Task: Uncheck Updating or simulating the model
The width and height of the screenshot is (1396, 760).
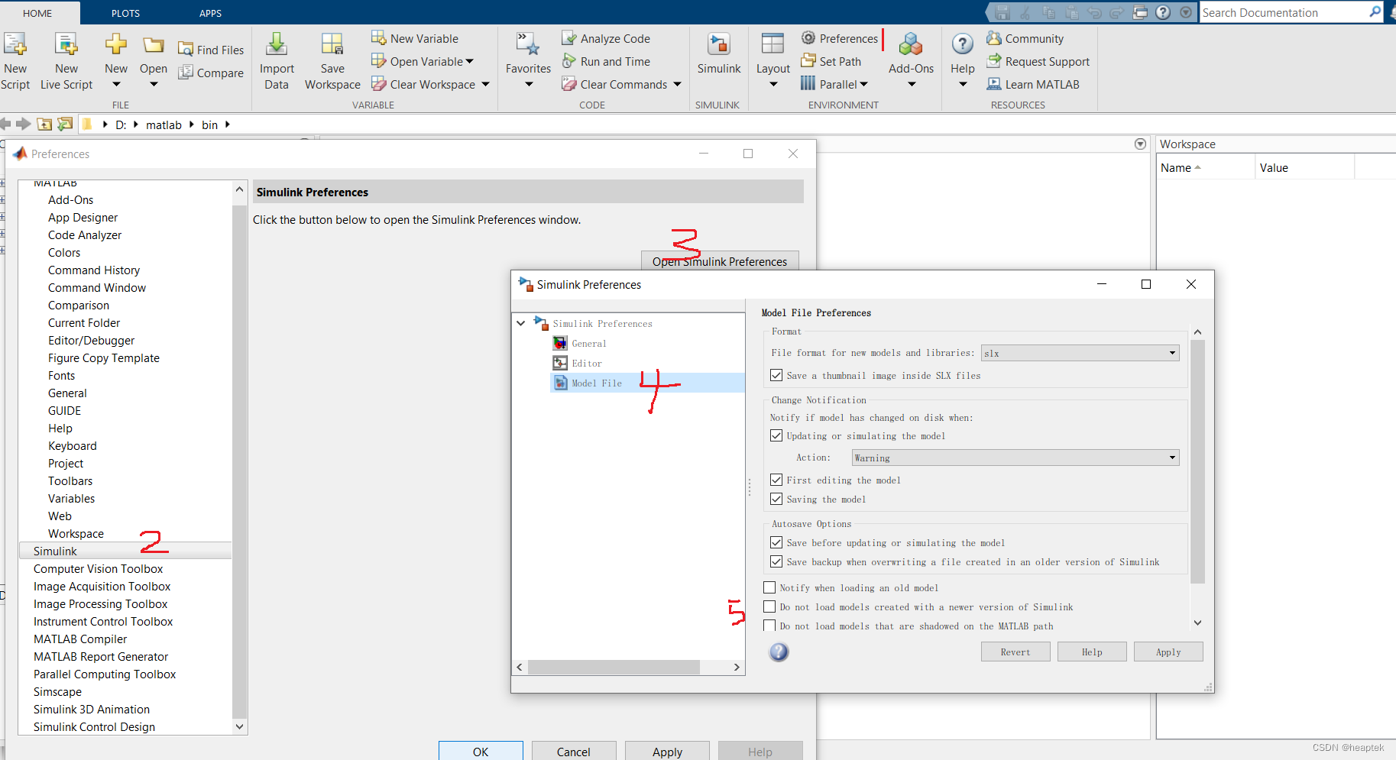Action: point(776,435)
